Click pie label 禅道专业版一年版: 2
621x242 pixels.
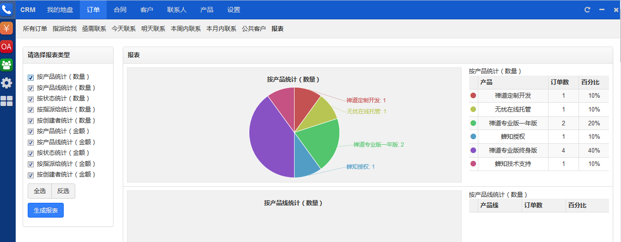coord(379,144)
